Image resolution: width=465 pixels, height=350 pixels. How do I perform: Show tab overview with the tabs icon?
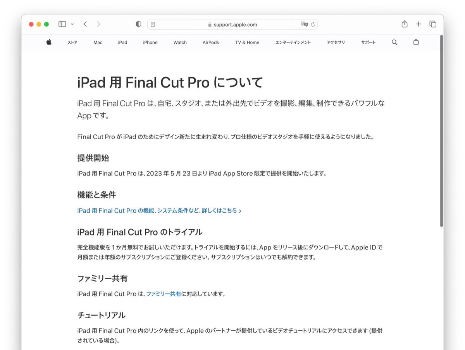click(x=432, y=24)
